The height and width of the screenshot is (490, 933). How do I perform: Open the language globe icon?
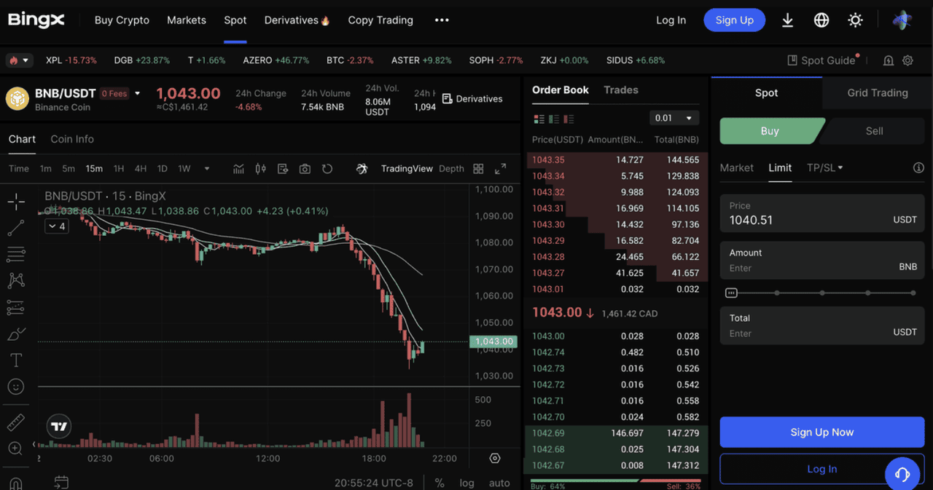tap(821, 20)
